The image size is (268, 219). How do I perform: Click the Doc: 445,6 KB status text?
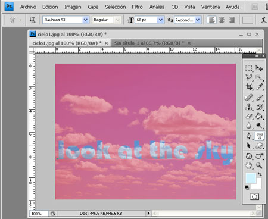pyautogui.click(x=101, y=214)
